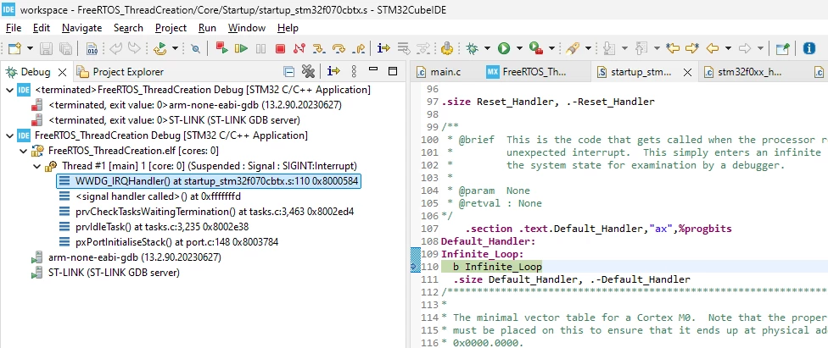Click the green Run launch icon

coord(504,48)
